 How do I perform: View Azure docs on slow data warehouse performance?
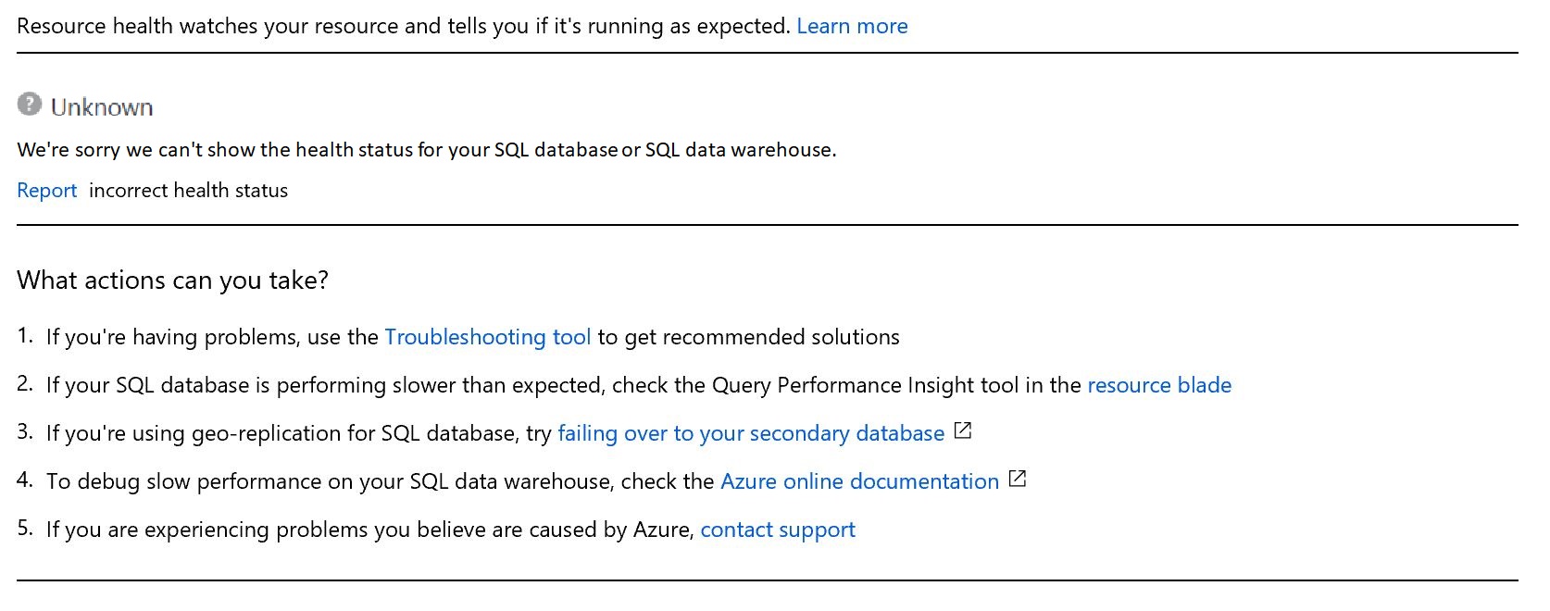point(858,480)
